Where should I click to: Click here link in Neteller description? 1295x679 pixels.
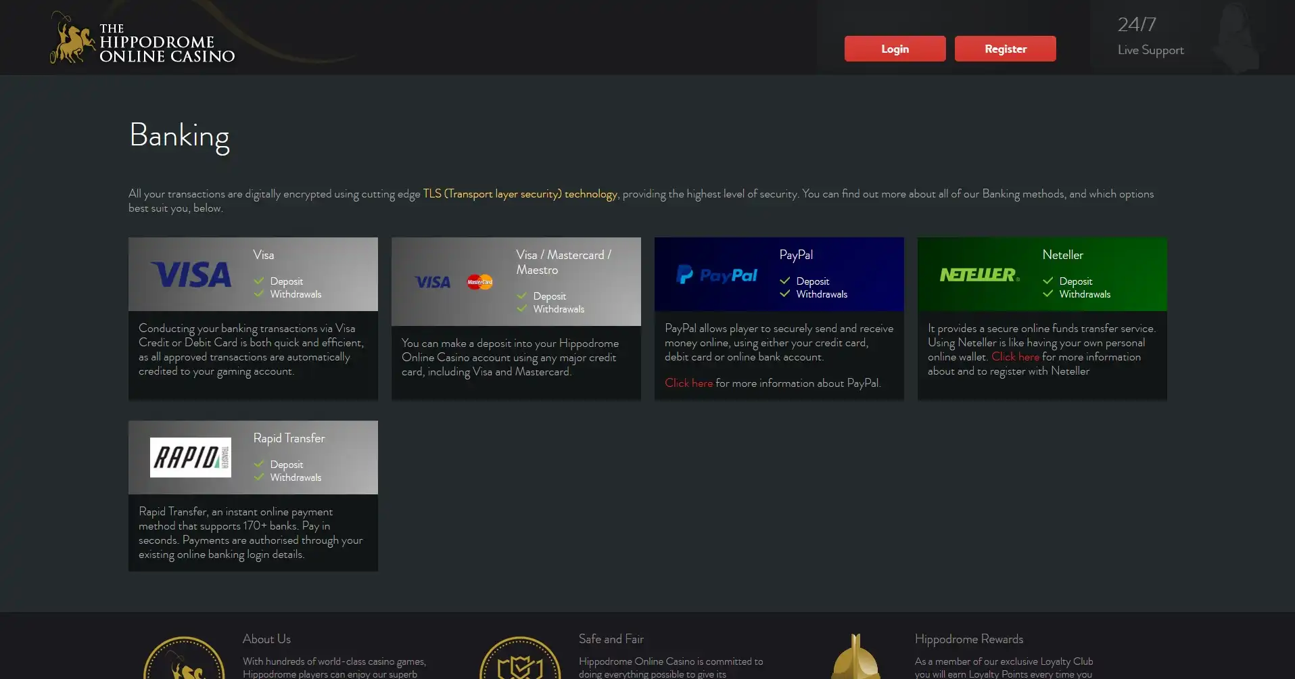[x=1015, y=356]
